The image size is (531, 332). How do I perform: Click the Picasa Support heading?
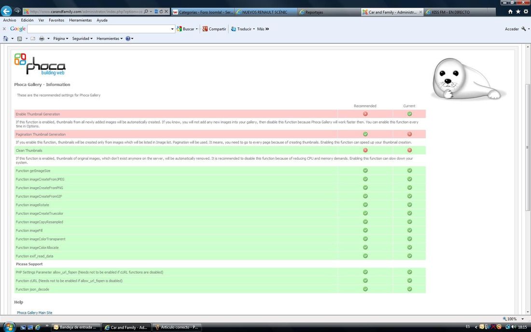coord(29,264)
